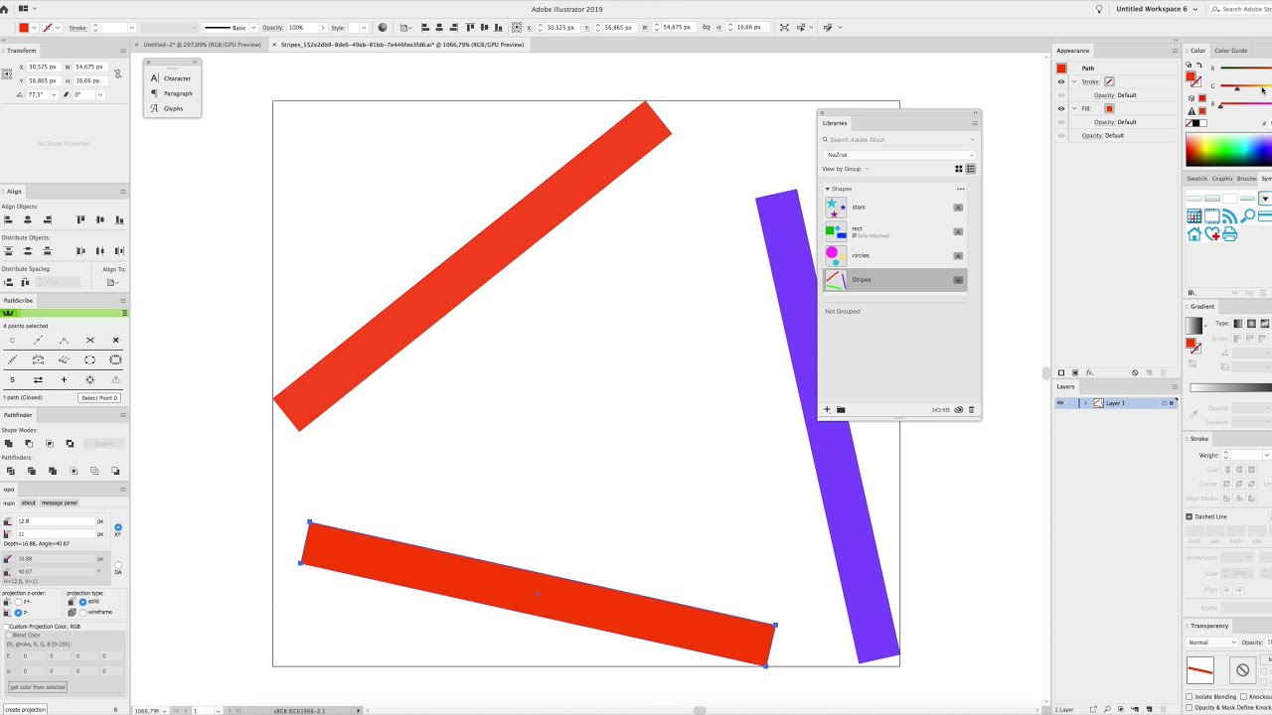Hide Layer 1 using eye icon
The image size is (1272, 715).
1060,402
